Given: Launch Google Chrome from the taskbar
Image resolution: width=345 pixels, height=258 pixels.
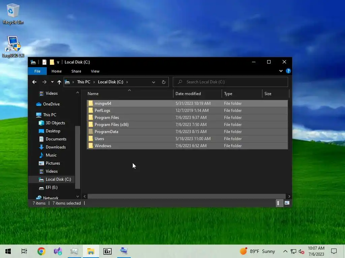Looking at the screenshot, I should [x=41, y=251].
